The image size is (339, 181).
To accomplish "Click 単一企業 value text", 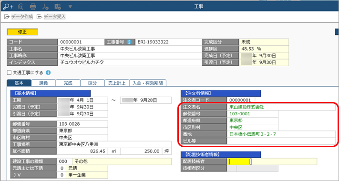I will (x=77, y=175).
